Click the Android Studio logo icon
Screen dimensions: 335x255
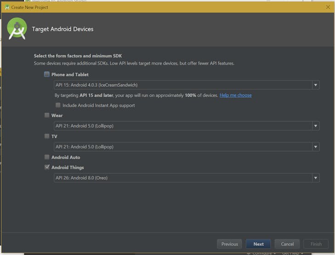pyautogui.click(x=17, y=28)
